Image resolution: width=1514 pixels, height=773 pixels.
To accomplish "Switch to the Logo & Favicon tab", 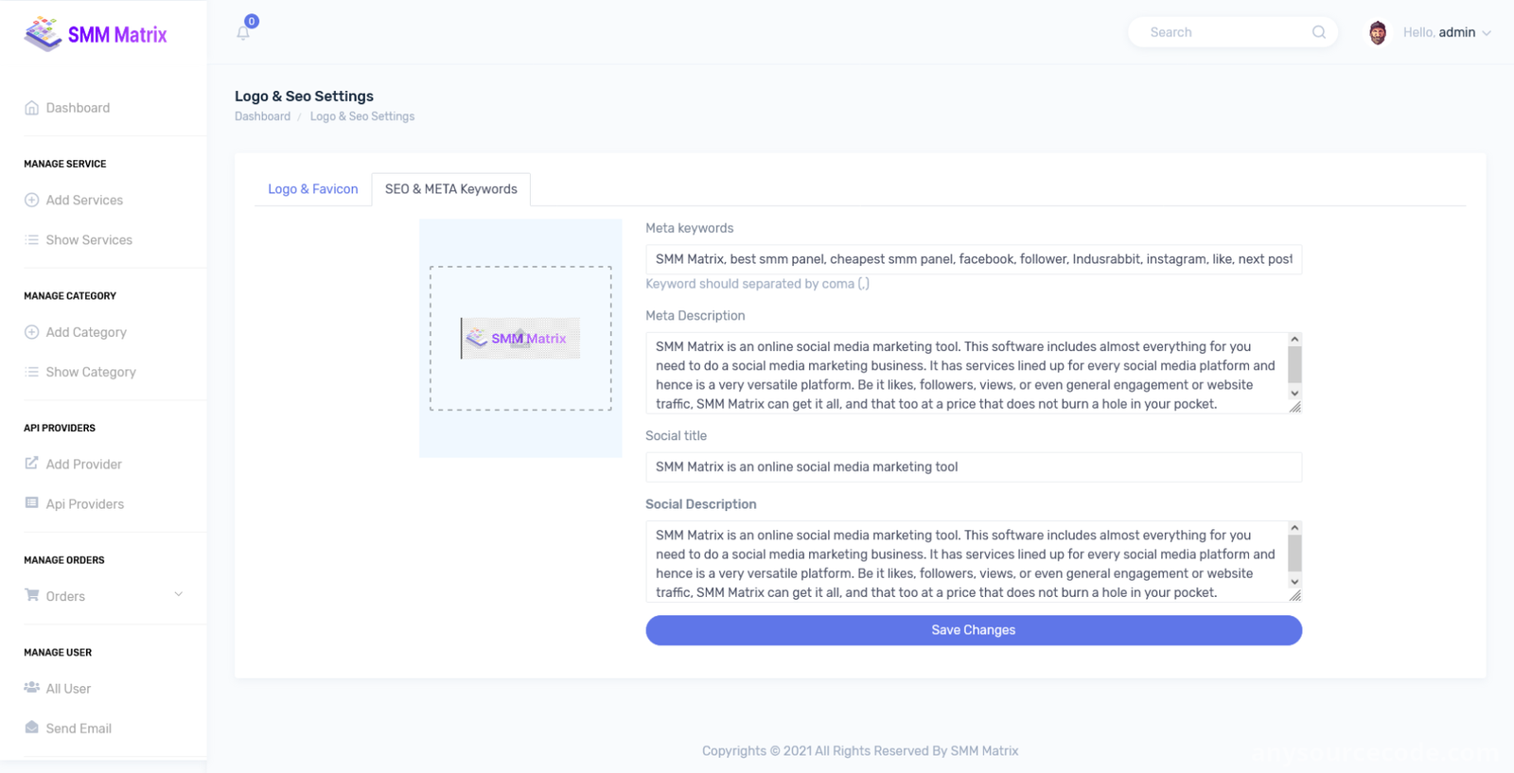I will click(313, 189).
